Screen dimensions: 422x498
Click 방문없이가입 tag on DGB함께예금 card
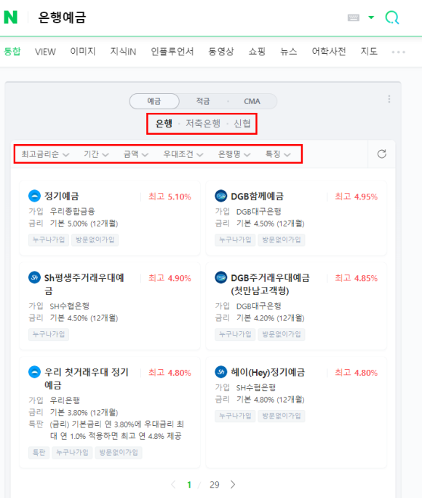[282, 240]
